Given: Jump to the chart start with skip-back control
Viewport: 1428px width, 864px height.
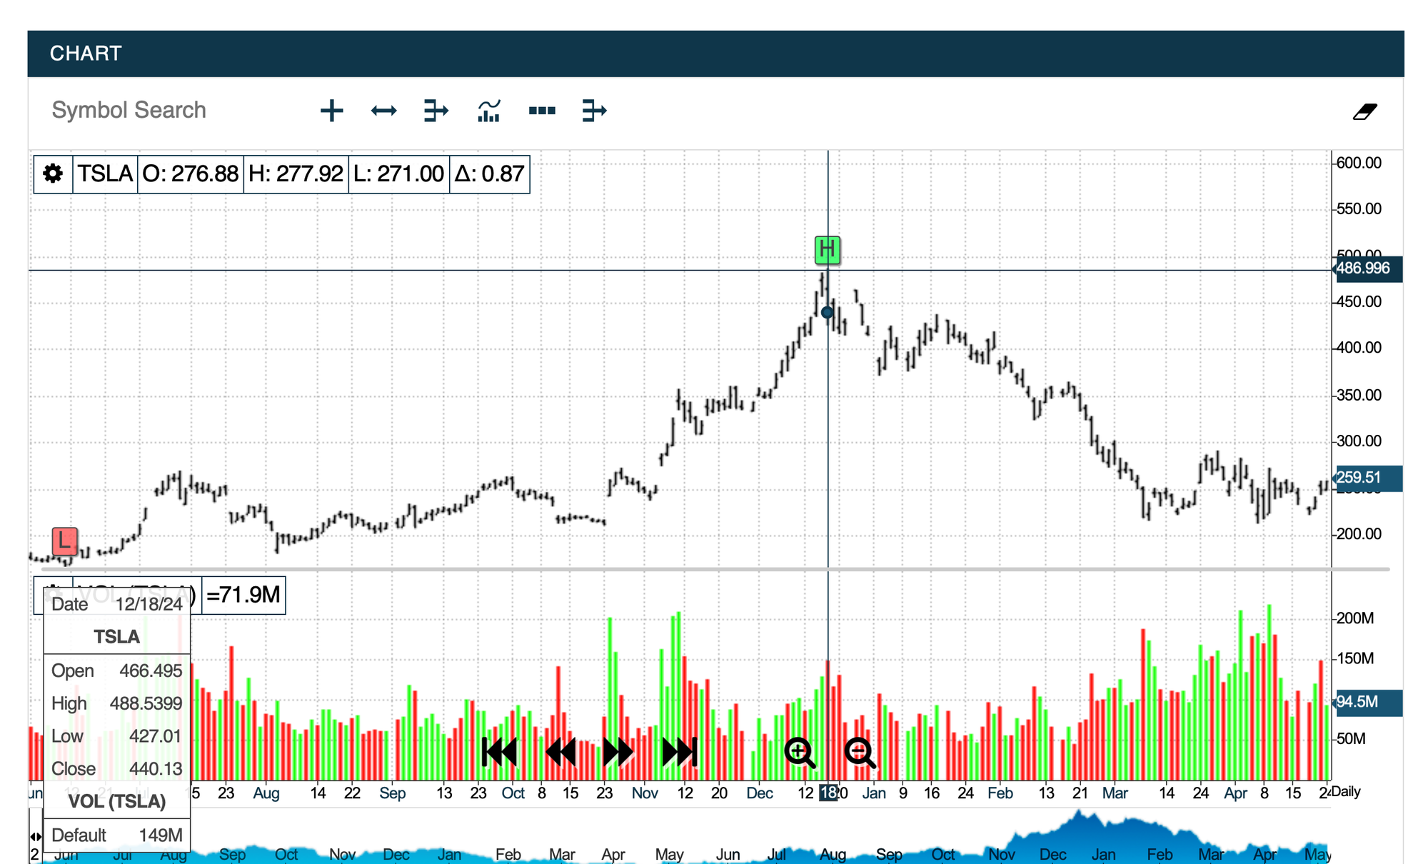Looking at the screenshot, I should click(x=499, y=752).
